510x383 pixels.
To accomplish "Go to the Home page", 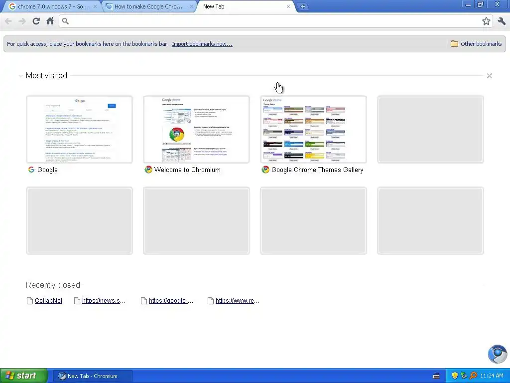I will click(50, 21).
